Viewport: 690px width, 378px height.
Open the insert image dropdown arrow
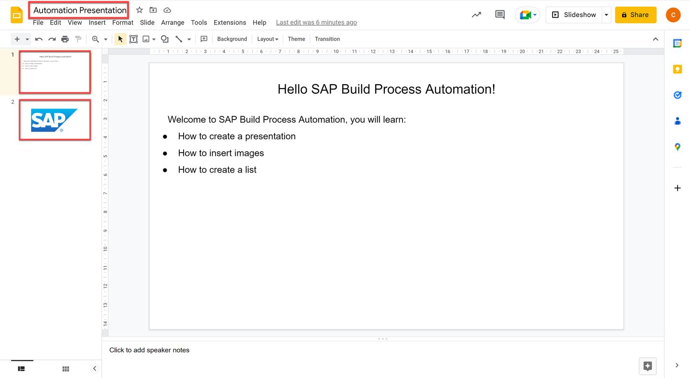coord(154,39)
